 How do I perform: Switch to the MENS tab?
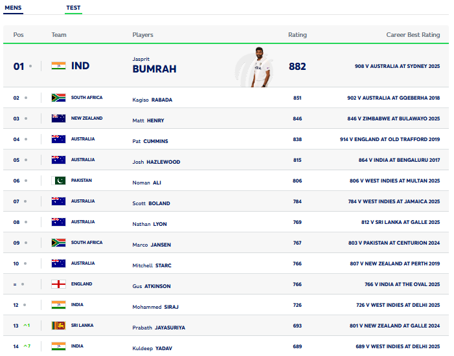12,8
